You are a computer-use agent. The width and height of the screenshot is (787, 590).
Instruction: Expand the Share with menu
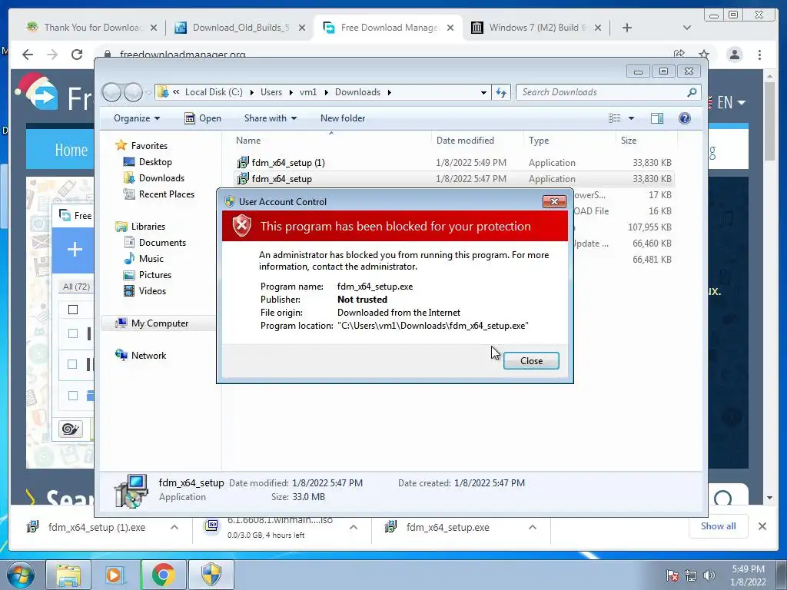pos(270,118)
